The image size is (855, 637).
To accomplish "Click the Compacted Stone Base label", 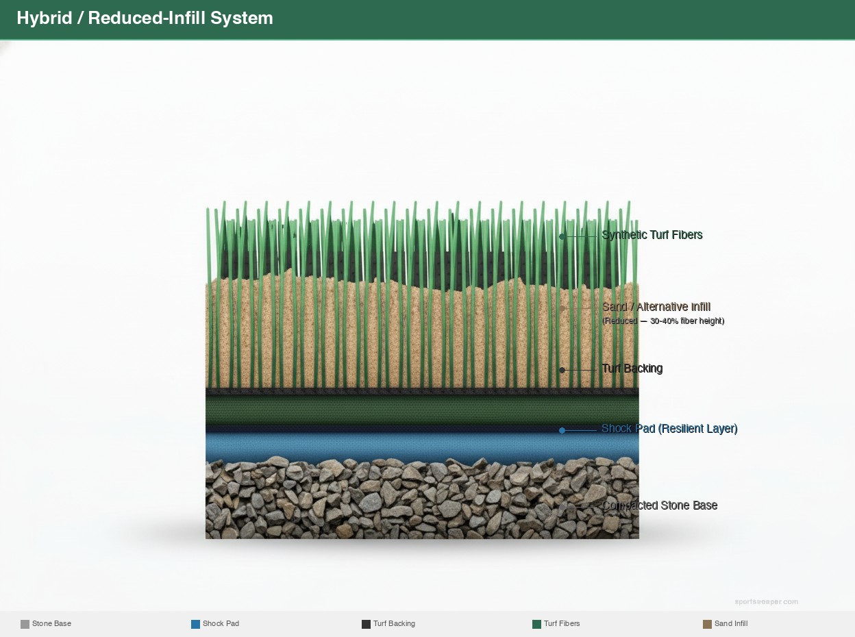I will 659,505.
